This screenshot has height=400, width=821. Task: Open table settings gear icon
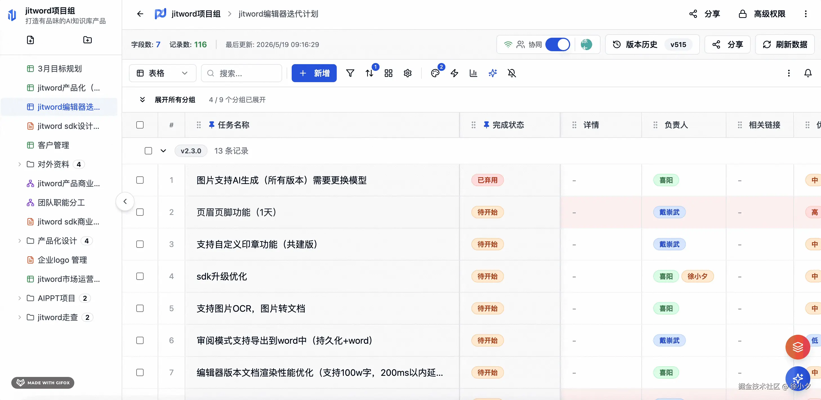(x=407, y=73)
